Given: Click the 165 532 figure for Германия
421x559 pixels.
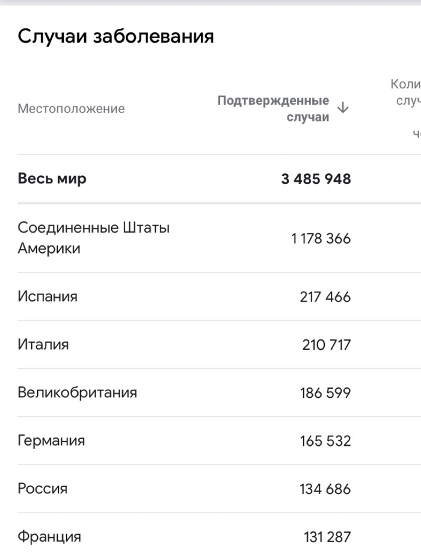Looking at the screenshot, I should (x=326, y=440).
